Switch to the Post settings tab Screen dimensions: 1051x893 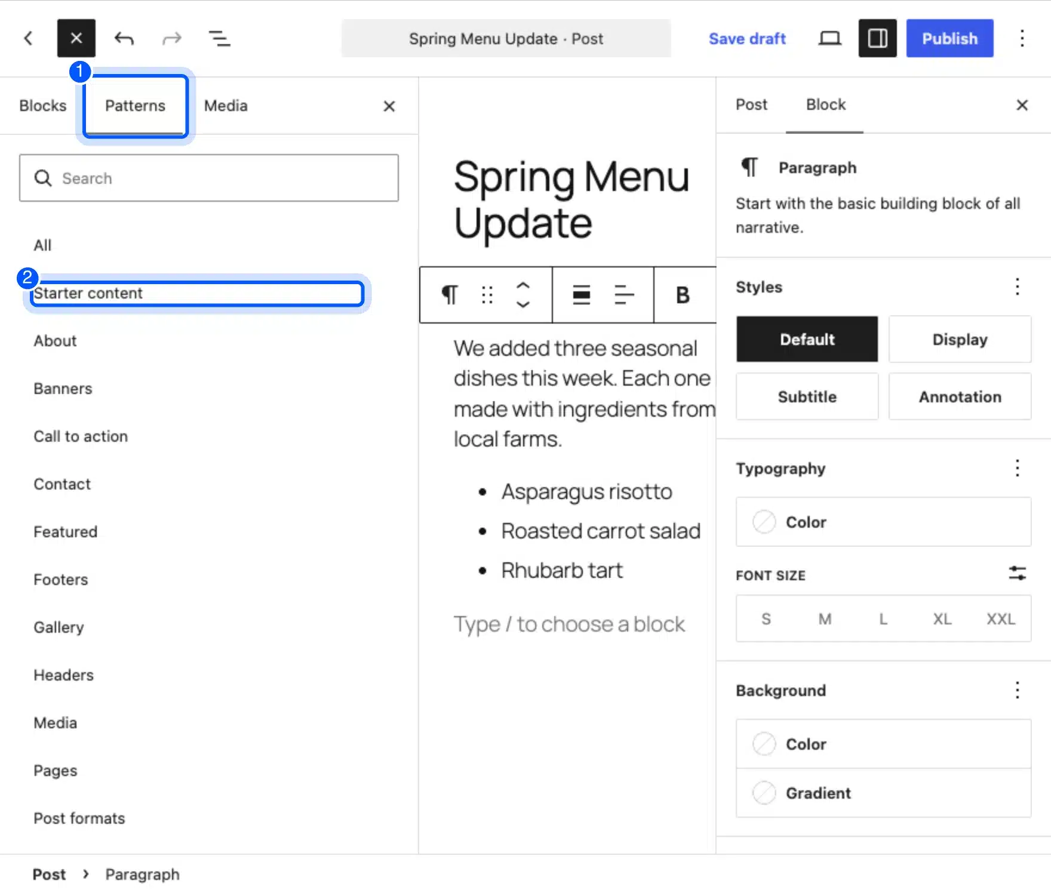point(751,104)
